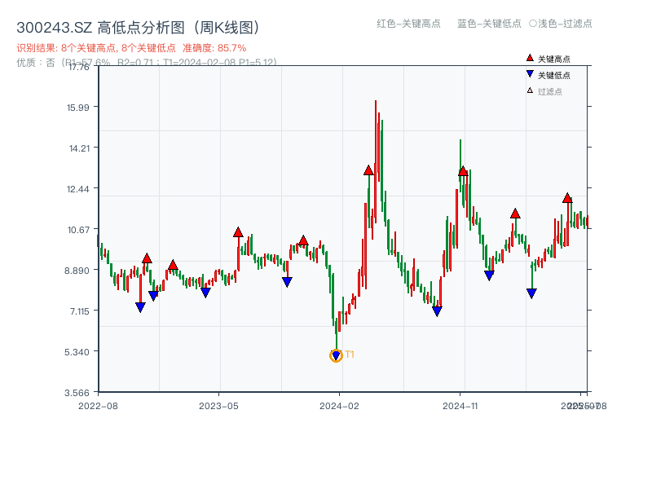Click the orange T1 label text

click(x=350, y=355)
